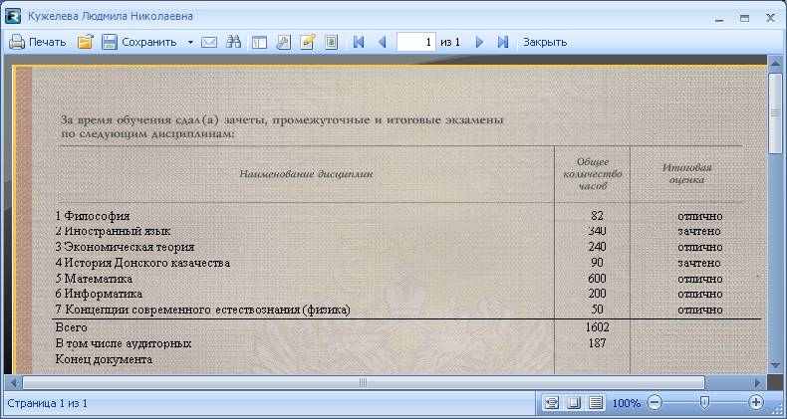The width and height of the screenshot is (787, 419).
Task: Open a report file with the folder icon
Action: (86, 42)
